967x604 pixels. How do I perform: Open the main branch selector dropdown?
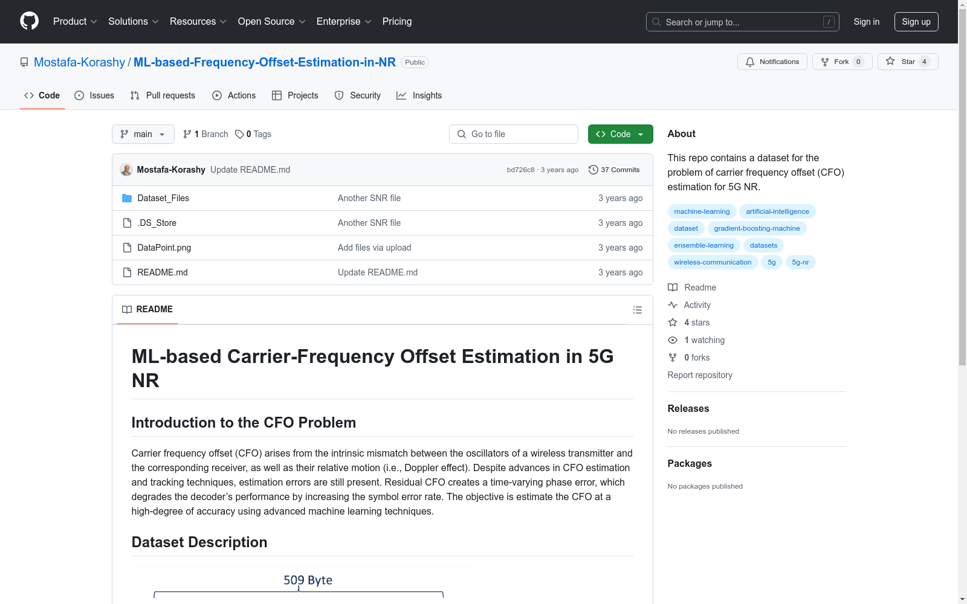pyautogui.click(x=143, y=134)
